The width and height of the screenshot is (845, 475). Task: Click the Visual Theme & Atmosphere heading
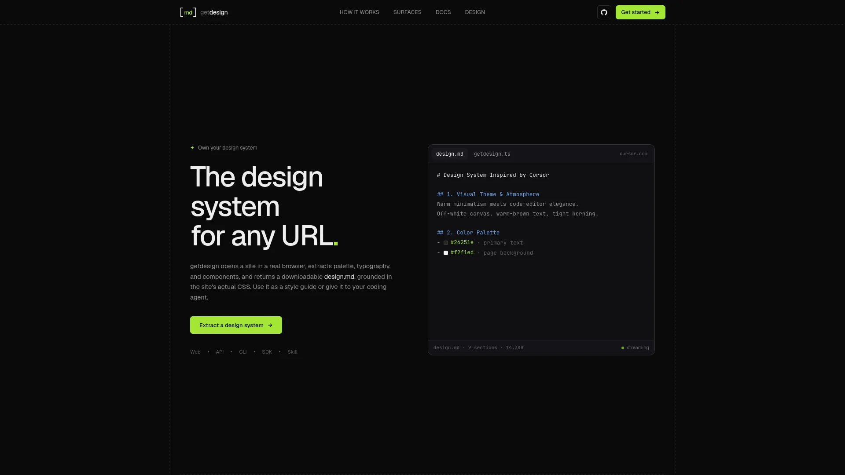pyautogui.click(x=488, y=194)
